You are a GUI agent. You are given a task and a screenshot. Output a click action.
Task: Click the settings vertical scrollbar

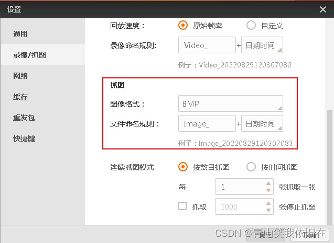[x=329, y=167]
